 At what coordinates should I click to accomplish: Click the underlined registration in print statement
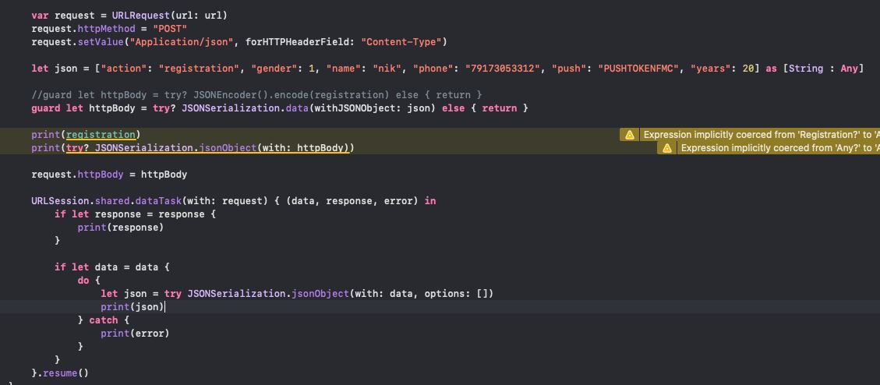point(101,135)
